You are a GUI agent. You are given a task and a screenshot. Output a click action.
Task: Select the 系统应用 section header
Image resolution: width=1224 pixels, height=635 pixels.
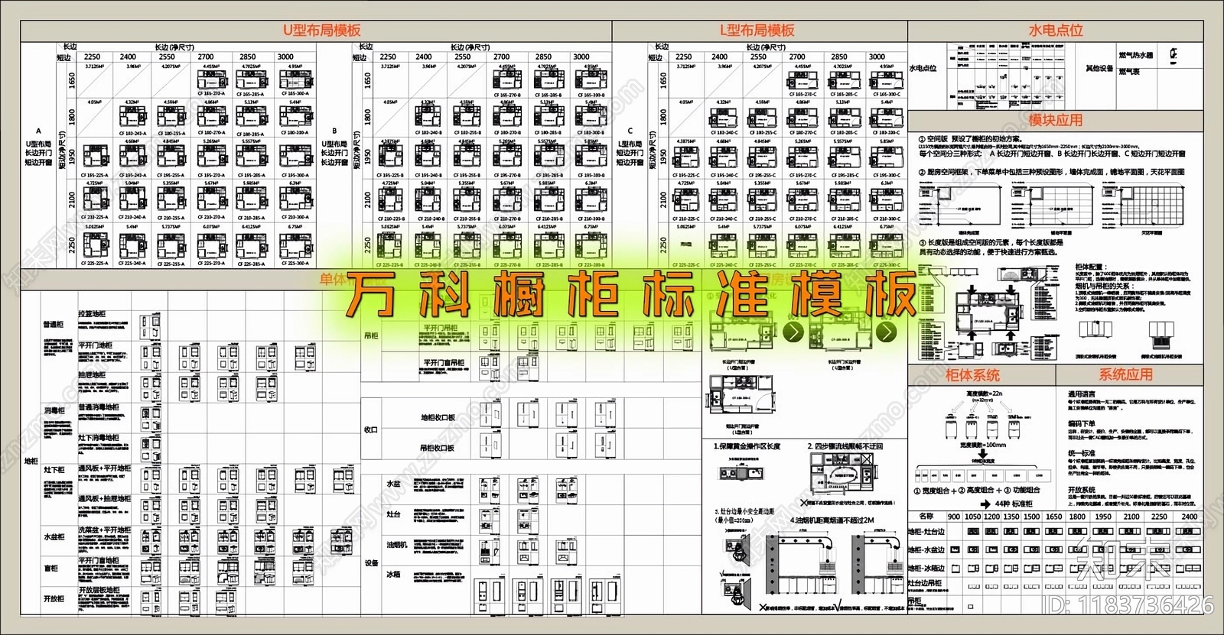tap(1125, 374)
